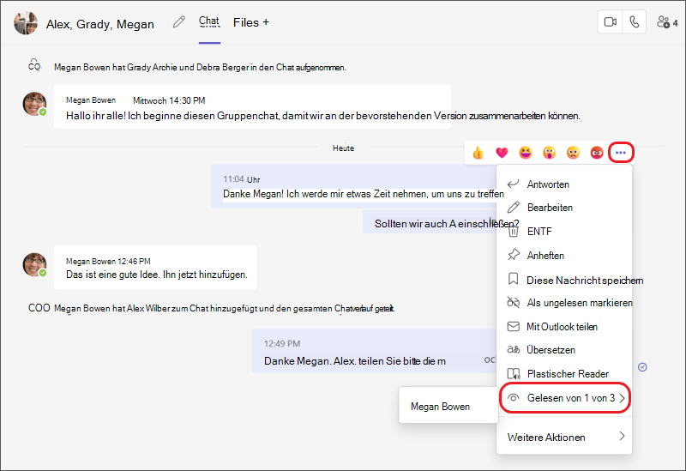This screenshot has width=686, height=471.
Task: React with the sad emoji
Action: tap(573, 153)
